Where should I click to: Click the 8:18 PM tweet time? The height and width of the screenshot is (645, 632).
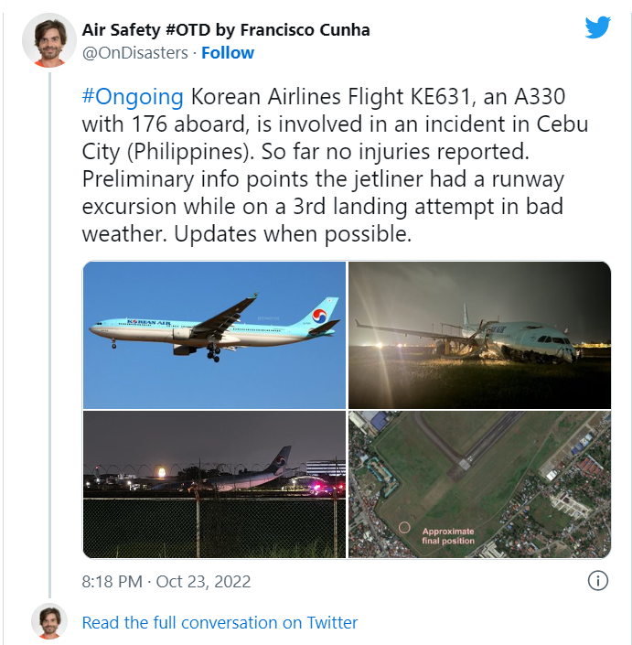(112, 582)
